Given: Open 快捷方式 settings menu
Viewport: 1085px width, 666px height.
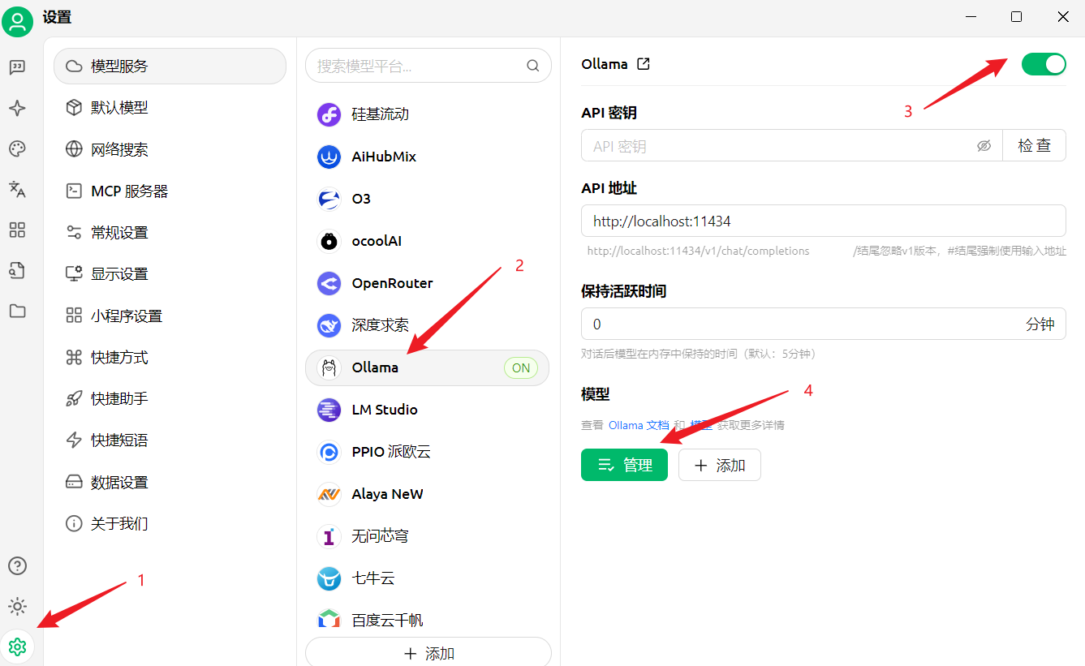Looking at the screenshot, I should coord(170,358).
